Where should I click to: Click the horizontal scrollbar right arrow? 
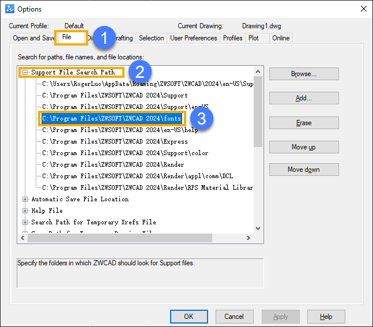click(x=248, y=238)
